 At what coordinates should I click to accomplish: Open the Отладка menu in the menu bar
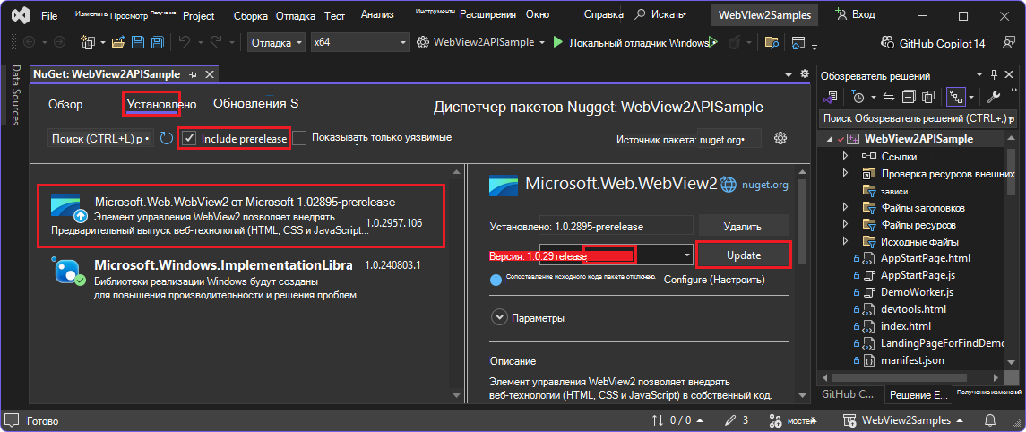(x=295, y=15)
